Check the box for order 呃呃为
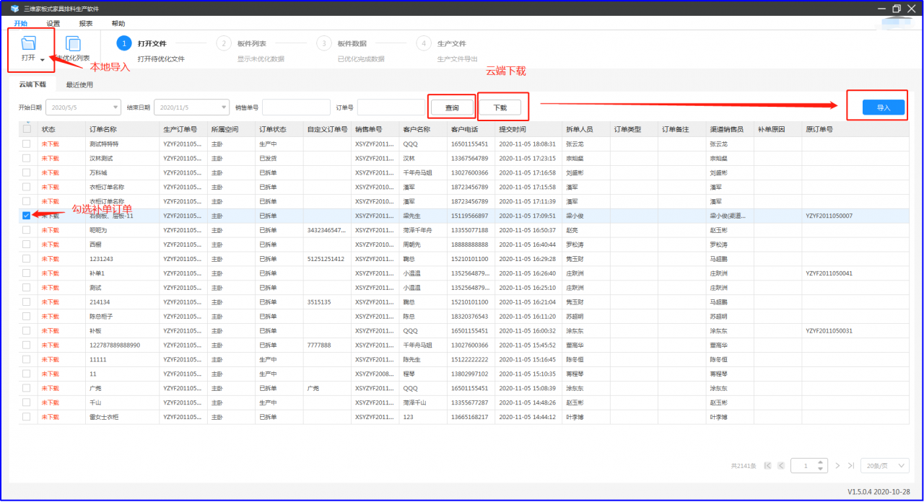This screenshot has height=502, width=924. 27,230
